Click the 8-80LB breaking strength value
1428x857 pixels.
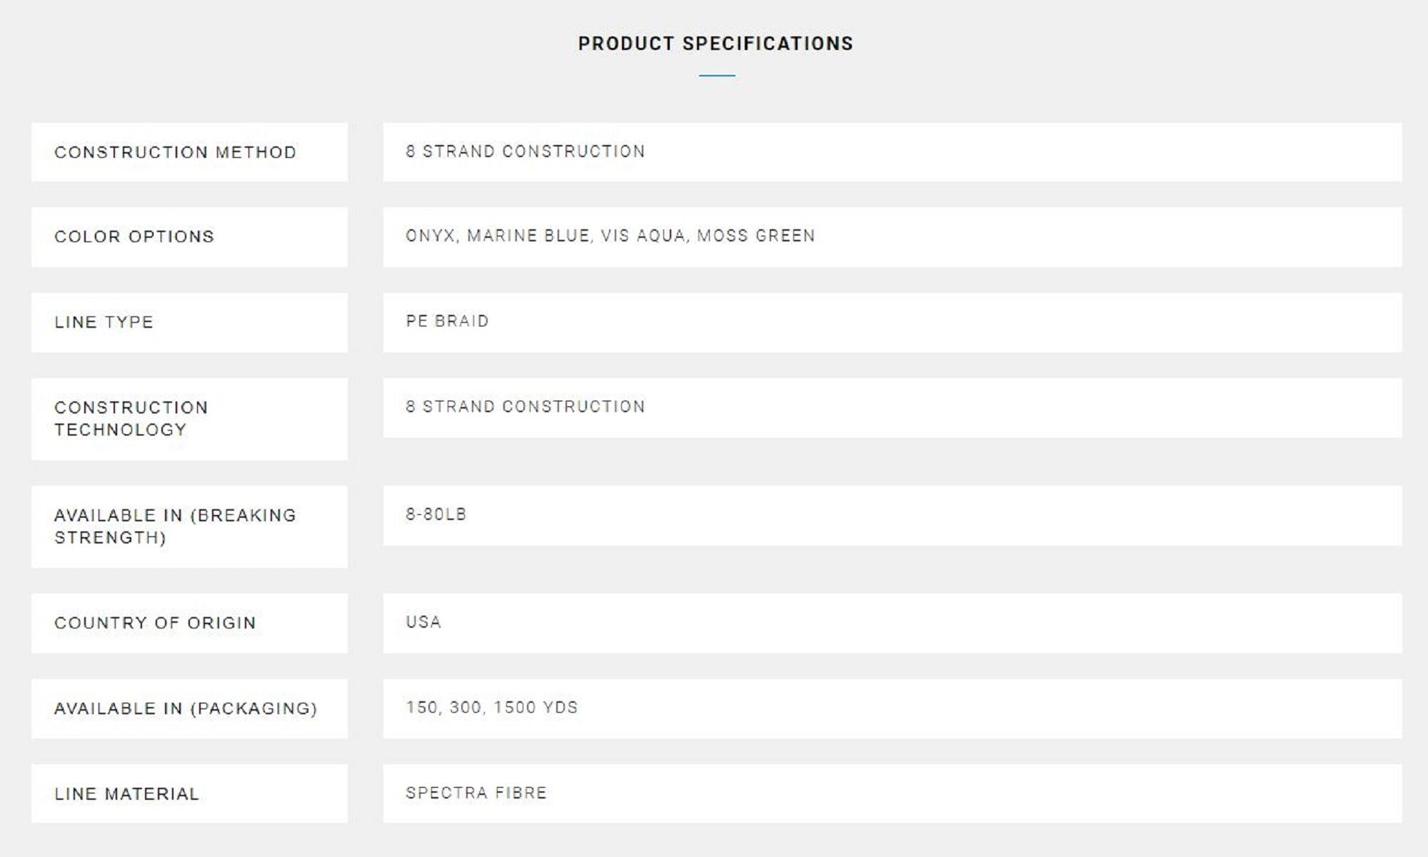436,514
